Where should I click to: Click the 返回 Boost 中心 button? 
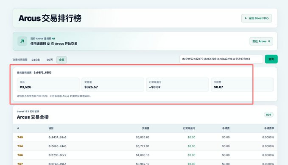click(x=257, y=18)
